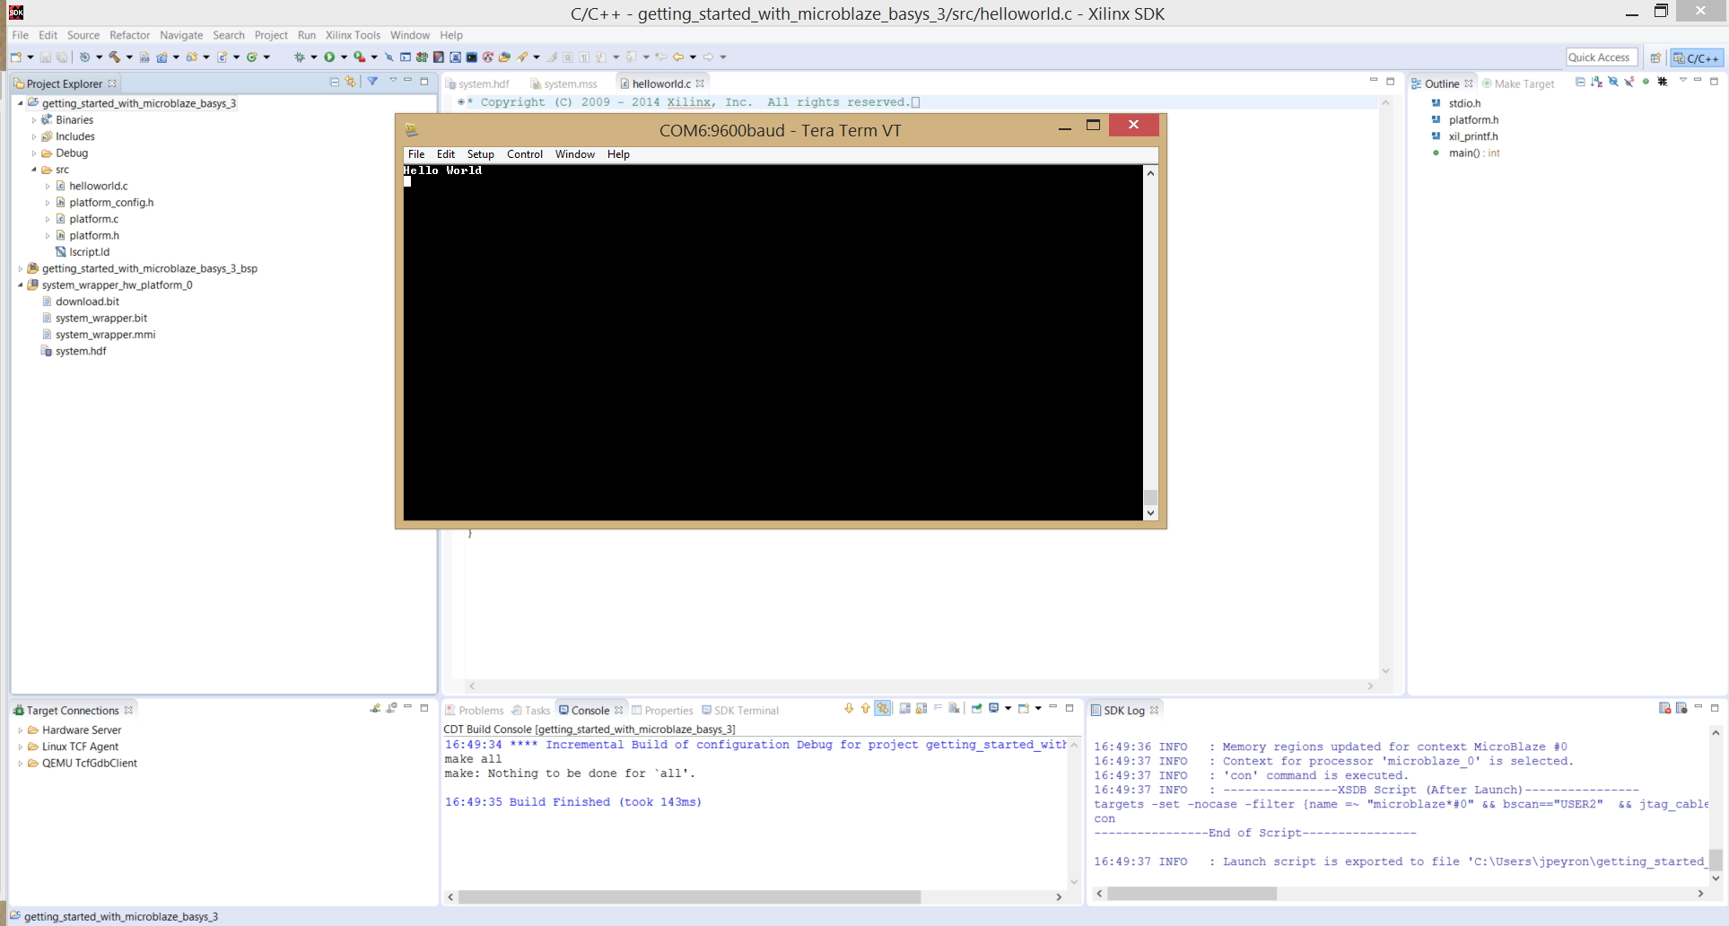
Task: Toggle Link with Editor in Project Explorer
Action: (350, 82)
